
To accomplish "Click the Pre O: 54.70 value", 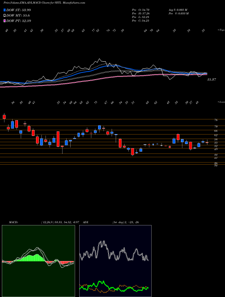I will pyautogui.click(x=141, y=10).
